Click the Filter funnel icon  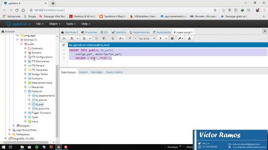point(130,39)
